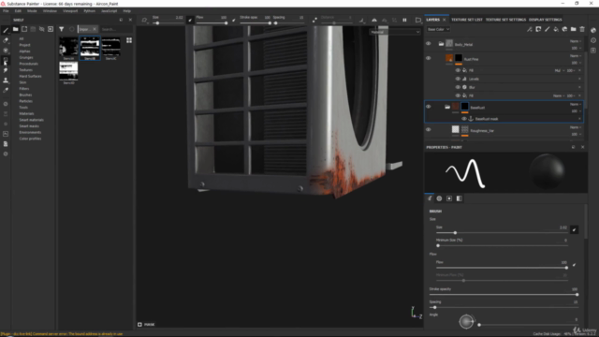
Task: Collapse the Body_Metal folder
Action: (x=441, y=44)
